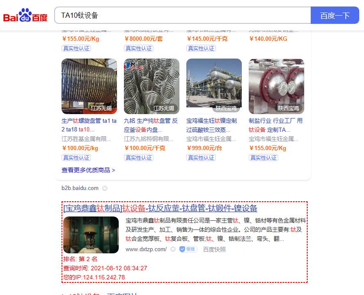Click seller 江苏九铭特钢有限
Screen dimensions: 364x295
pos(149,139)
